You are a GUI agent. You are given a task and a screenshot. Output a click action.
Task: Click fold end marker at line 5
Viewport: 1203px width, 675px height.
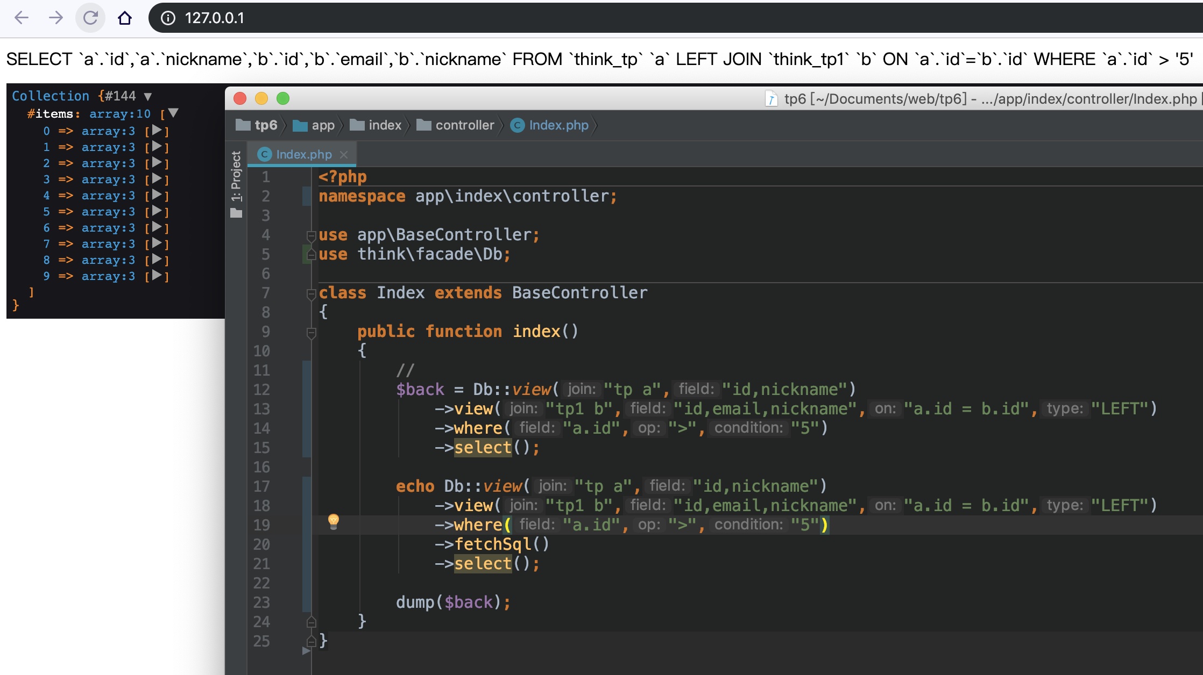(311, 255)
